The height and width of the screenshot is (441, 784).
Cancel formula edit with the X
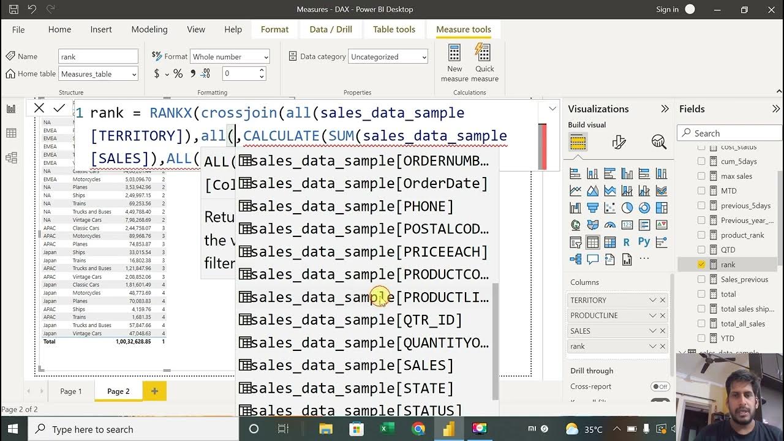(x=39, y=108)
